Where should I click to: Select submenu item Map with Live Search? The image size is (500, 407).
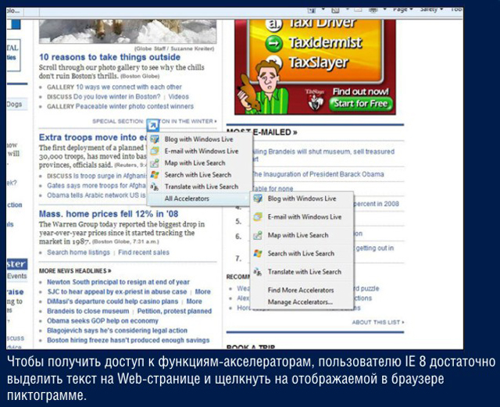[x=302, y=235]
